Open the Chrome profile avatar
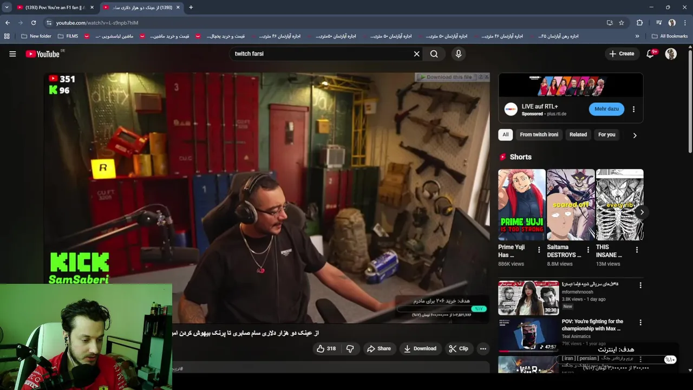 click(672, 23)
